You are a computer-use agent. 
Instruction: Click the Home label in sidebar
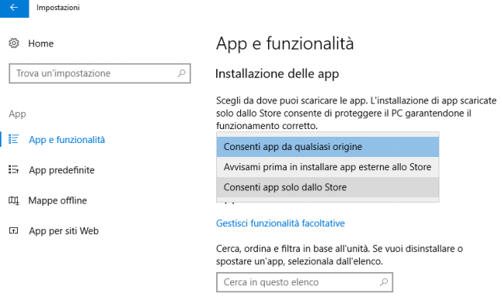pos(41,43)
